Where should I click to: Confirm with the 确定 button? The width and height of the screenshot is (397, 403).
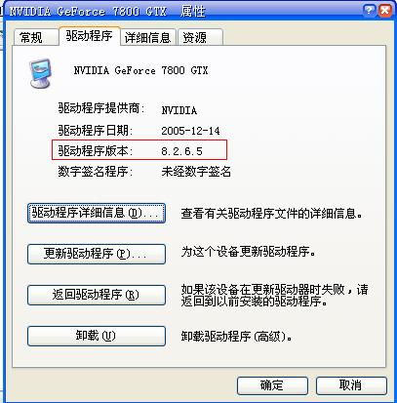tap(272, 385)
